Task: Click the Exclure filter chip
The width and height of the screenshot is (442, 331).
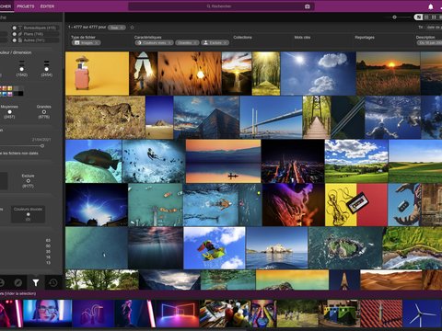Action: pos(215,43)
